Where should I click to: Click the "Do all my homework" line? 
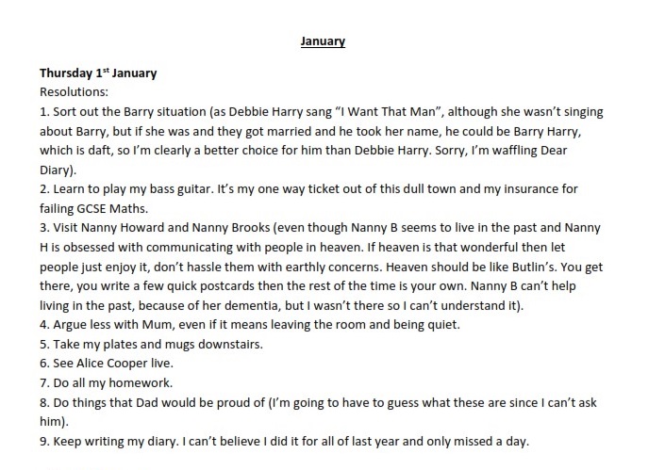(107, 384)
